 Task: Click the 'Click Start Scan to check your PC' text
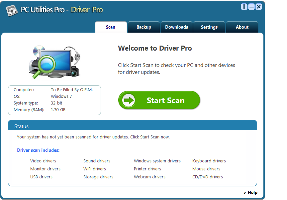tap(176, 69)
